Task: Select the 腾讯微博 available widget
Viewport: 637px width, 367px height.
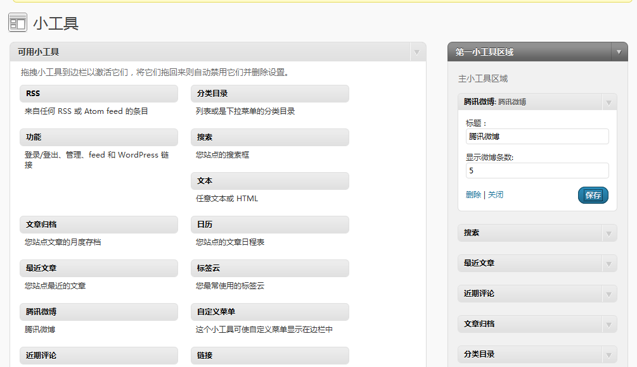Action: point(99,312)
